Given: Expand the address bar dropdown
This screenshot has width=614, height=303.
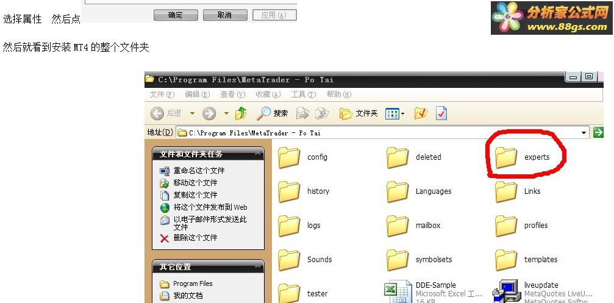Looking at the screenshot, I should 584,133.
